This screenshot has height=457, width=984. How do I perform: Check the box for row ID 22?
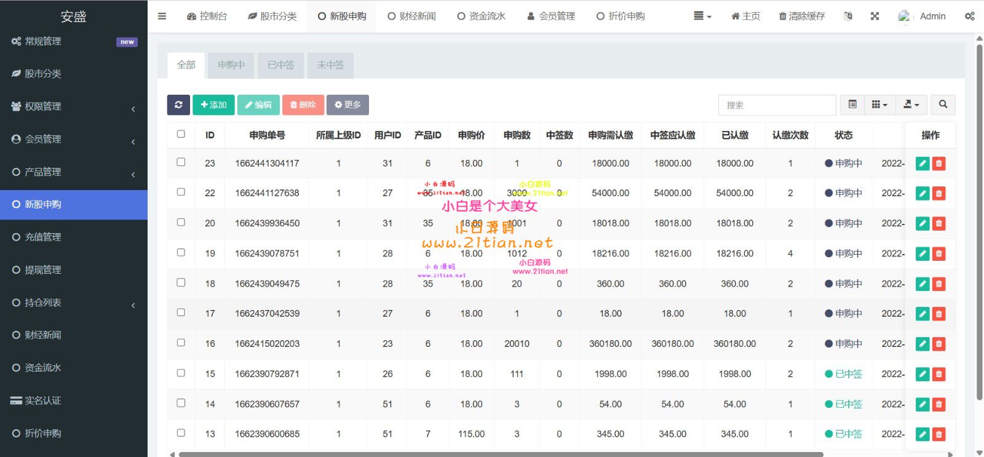pos(181,192)
